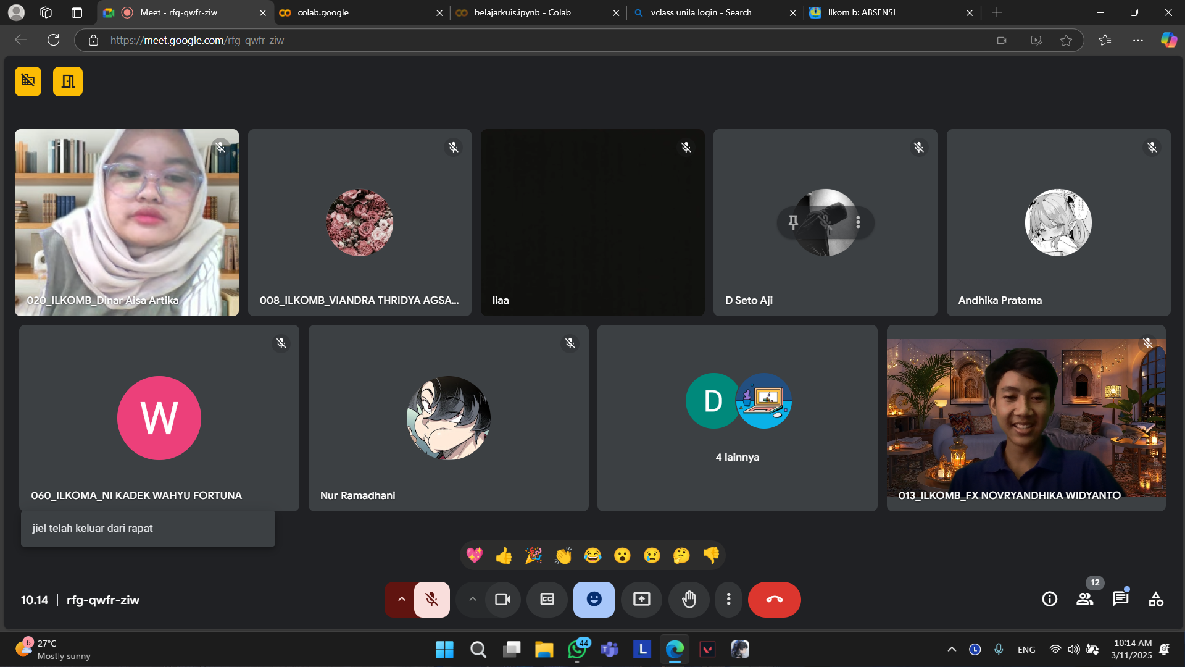Viewport: 1185px width, 667px height.
Task: Open the activities icon
Action: coord(1155,599)
